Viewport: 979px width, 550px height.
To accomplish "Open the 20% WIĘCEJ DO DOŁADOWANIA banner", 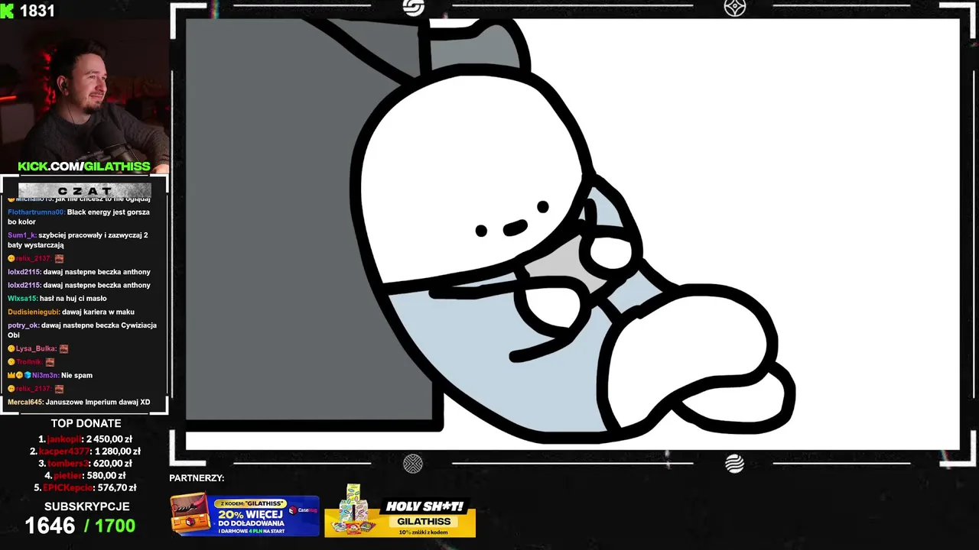I will [x=245, y=516].
